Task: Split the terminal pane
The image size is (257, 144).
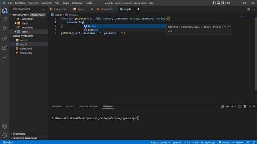Action: 240,106
